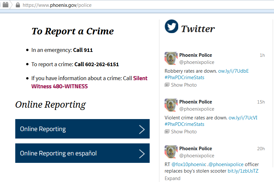
Task: Click the URL address bar field
Action: click(x=130, y=5)
